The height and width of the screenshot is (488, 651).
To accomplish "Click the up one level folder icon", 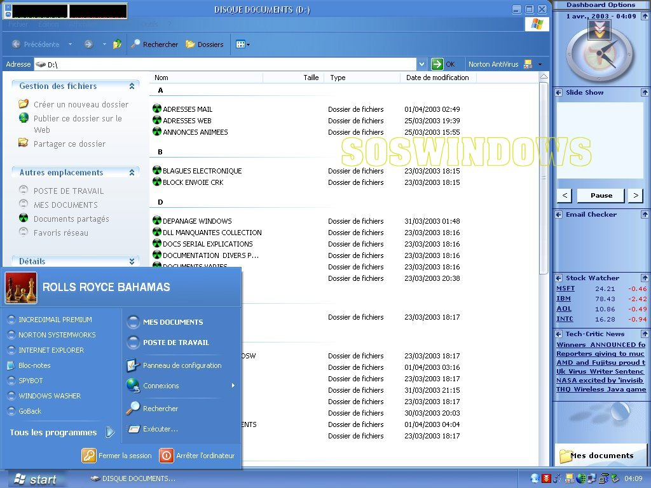I will click(x=117, y=44).
